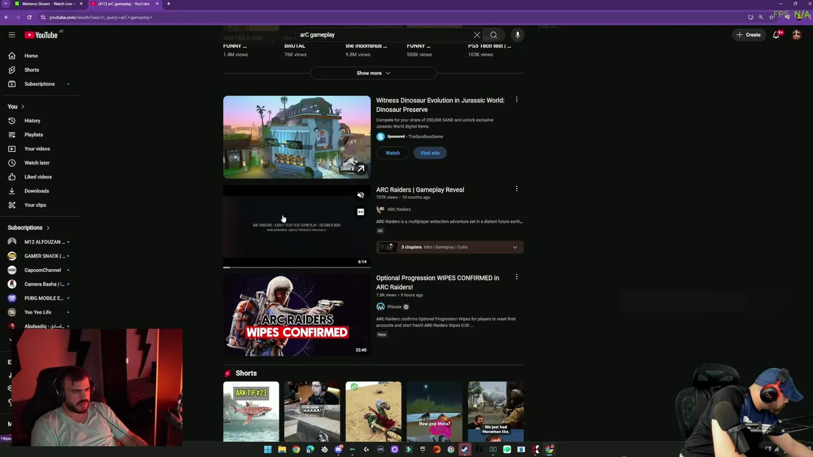Click the Create button
The height and width of the screenshot is (457, 813).
point(748,35)
